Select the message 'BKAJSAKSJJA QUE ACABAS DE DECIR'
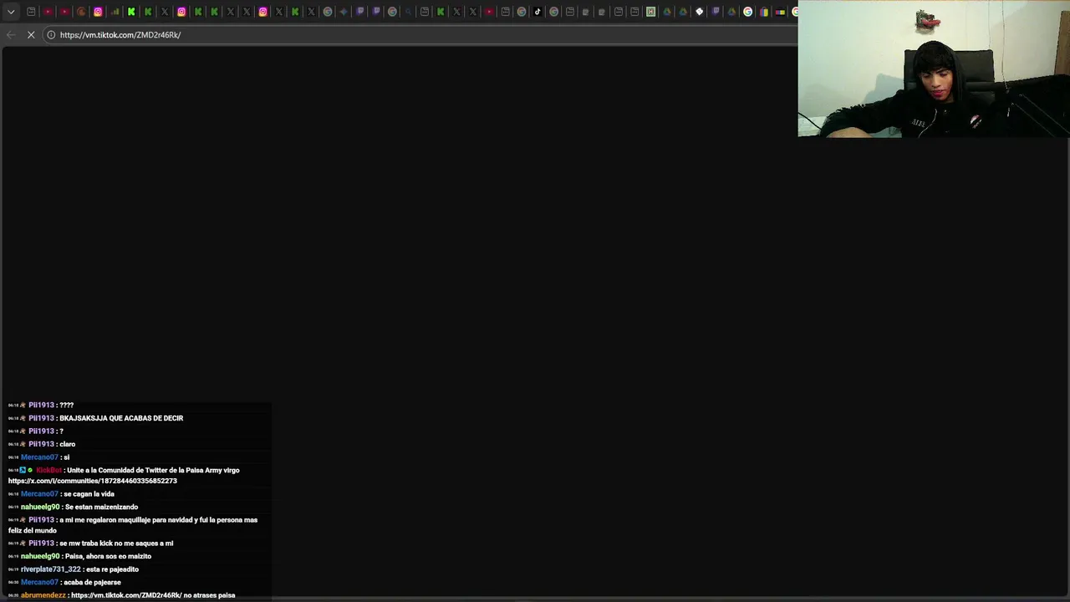The width and height of the screenshot is (1070, 602). coord(121,418)
